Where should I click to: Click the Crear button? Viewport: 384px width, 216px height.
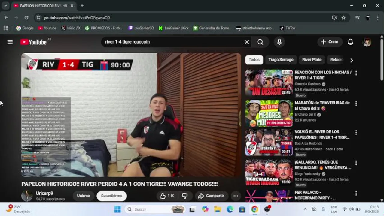coord(330,42)
